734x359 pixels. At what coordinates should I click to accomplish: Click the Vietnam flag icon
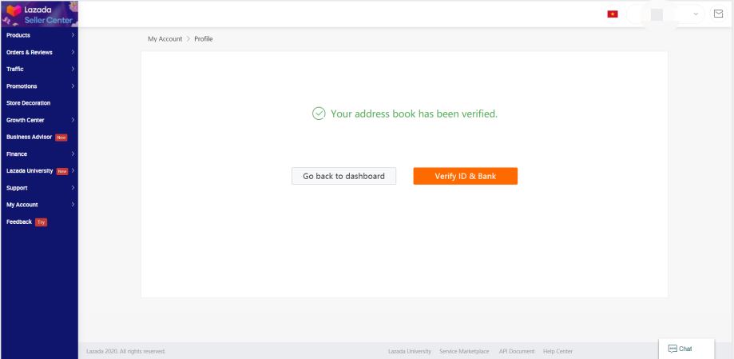[x=613, y=14]
